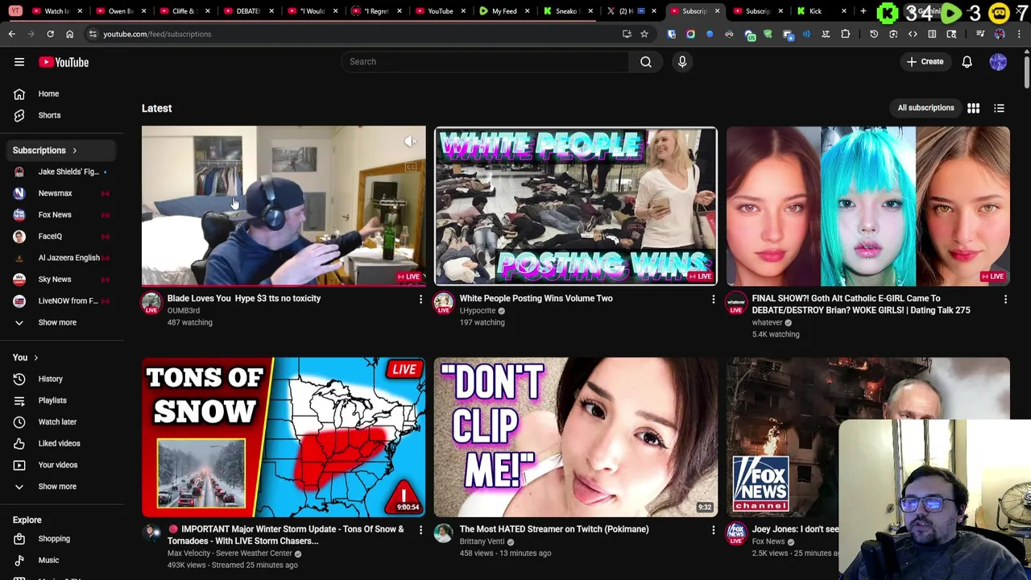Click the browser address bar
Viewport: 1031px width, 580px height.
354,34
